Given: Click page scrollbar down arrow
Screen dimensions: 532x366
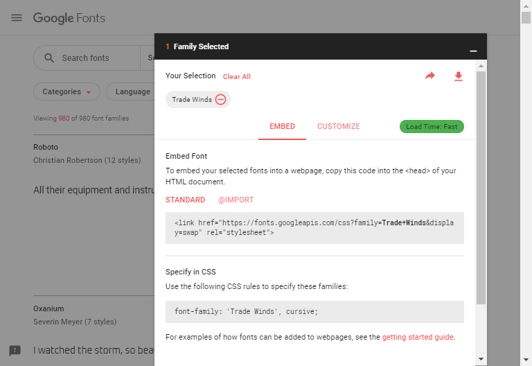Looking at the screenshot, I should pyautogui.click(x=526, y=360).
